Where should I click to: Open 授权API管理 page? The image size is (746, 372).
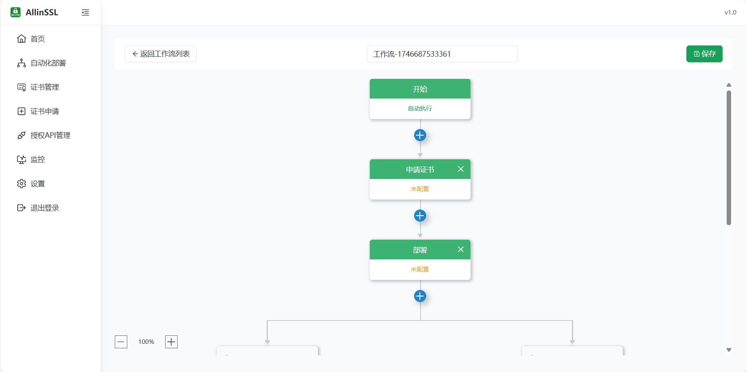[x=50, y=136]
